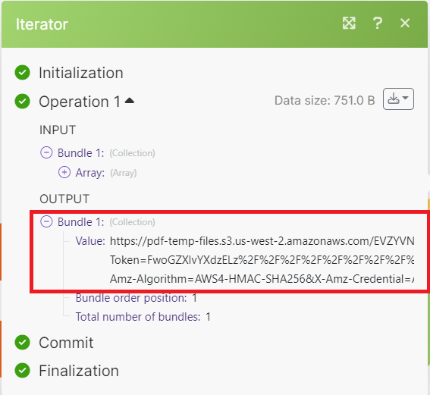Click the OUTPUT Bundle 1 label text

pos(80,221)
